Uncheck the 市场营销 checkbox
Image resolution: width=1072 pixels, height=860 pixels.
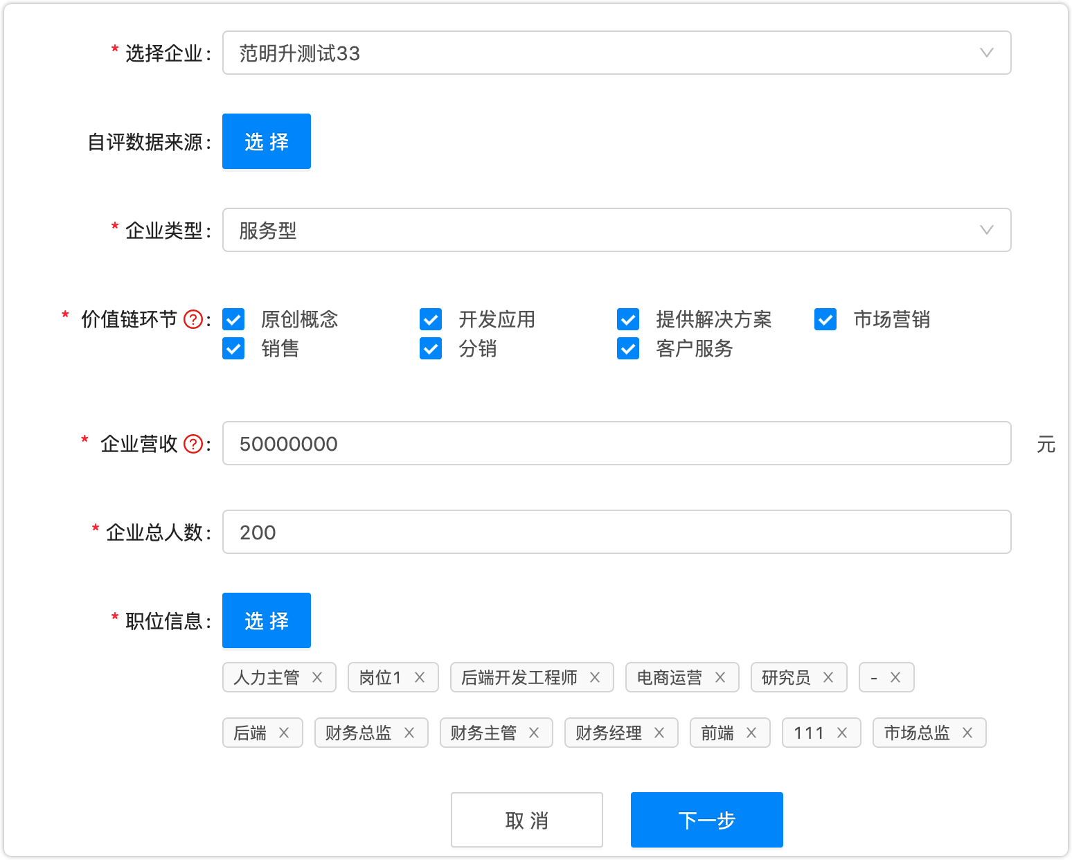(825, 319)
